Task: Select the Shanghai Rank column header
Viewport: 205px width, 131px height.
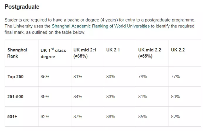Action: (17, 53)
